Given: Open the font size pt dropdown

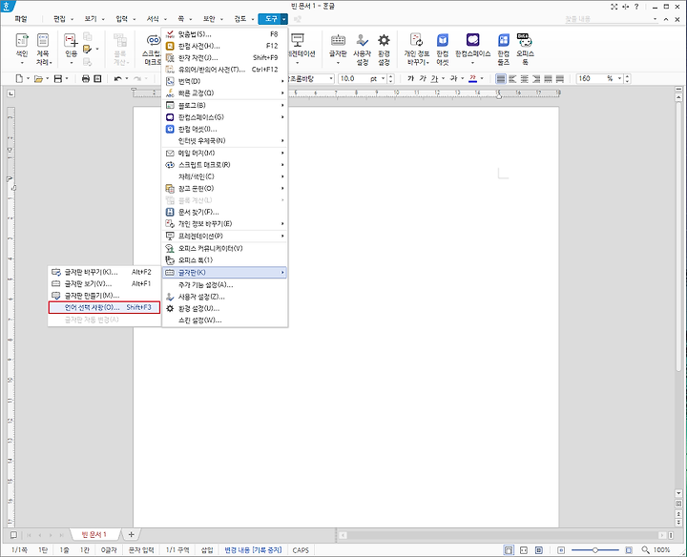Looking at the screenshot, I should (383, 79).
